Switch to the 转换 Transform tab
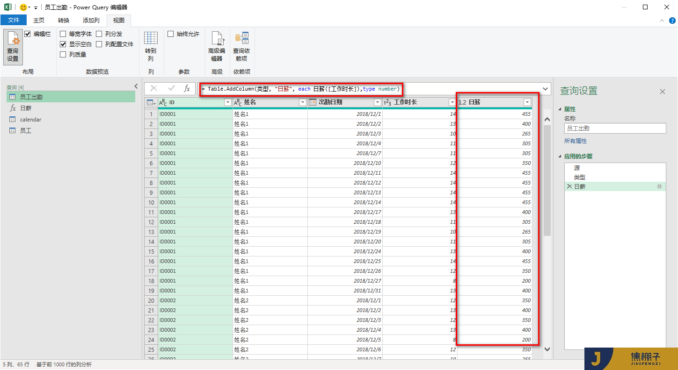Screen dimensions: 678x370 pos(64,21)
